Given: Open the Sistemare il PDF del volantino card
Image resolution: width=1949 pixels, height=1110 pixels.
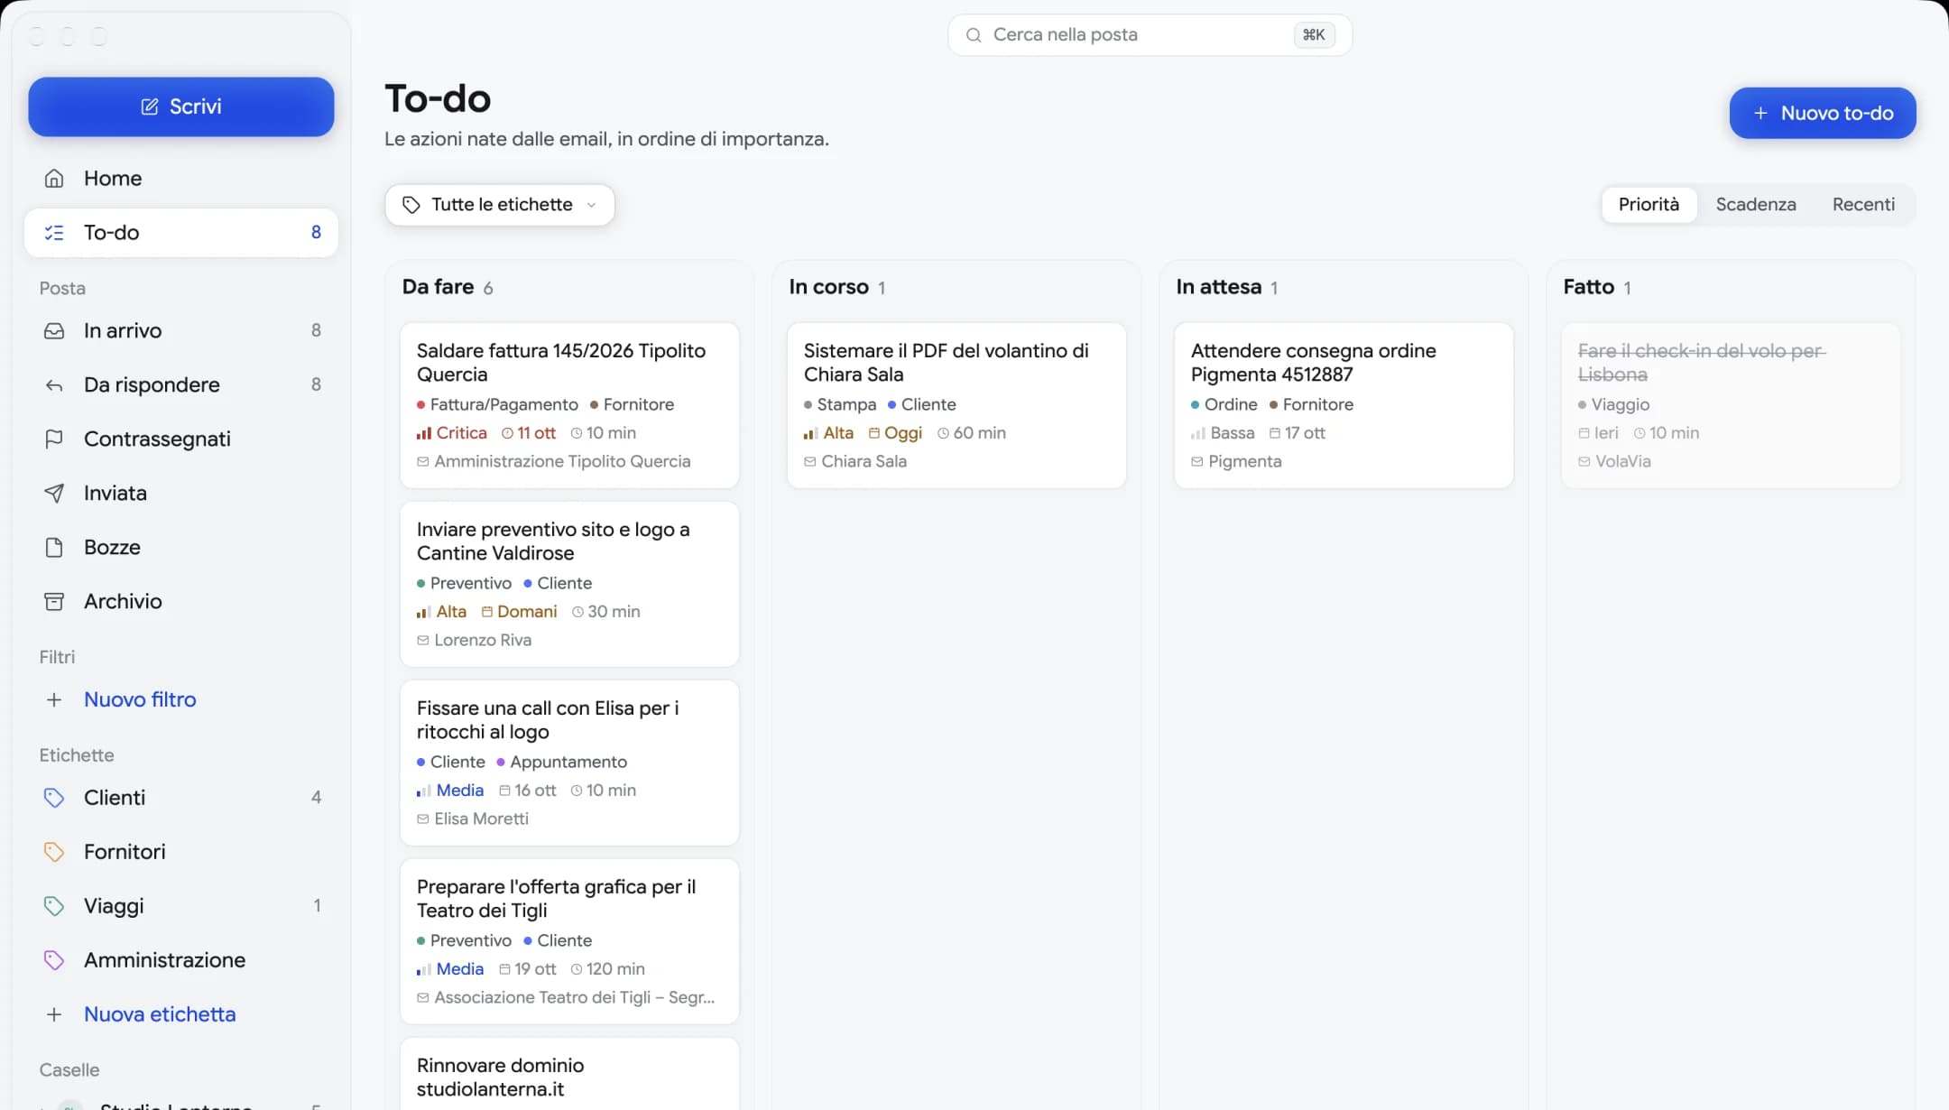Looking at the screenshot, I should (x=956, y=405).
